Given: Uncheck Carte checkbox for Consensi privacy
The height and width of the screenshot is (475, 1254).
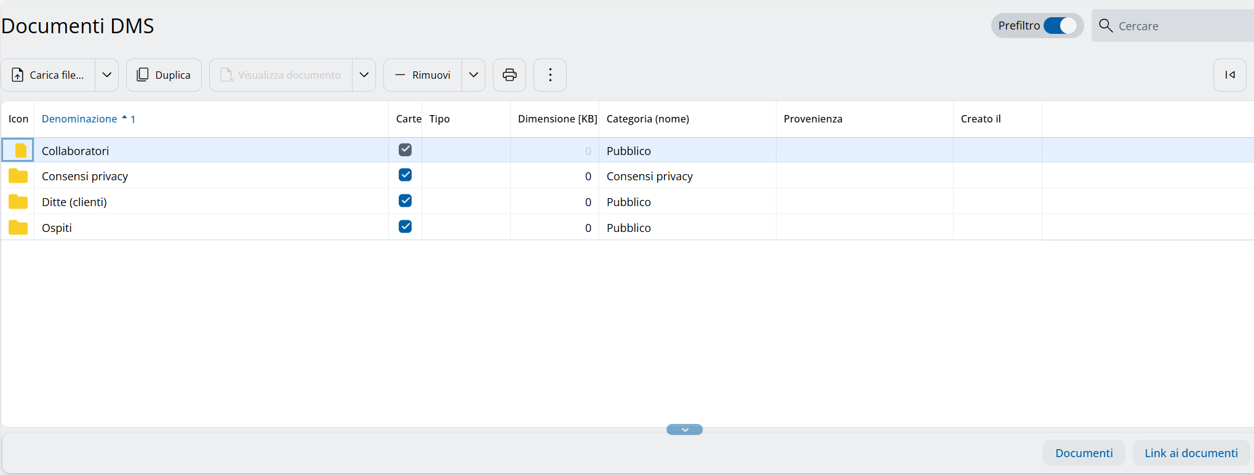Looking at the screenshot, I should coord(405,175).
